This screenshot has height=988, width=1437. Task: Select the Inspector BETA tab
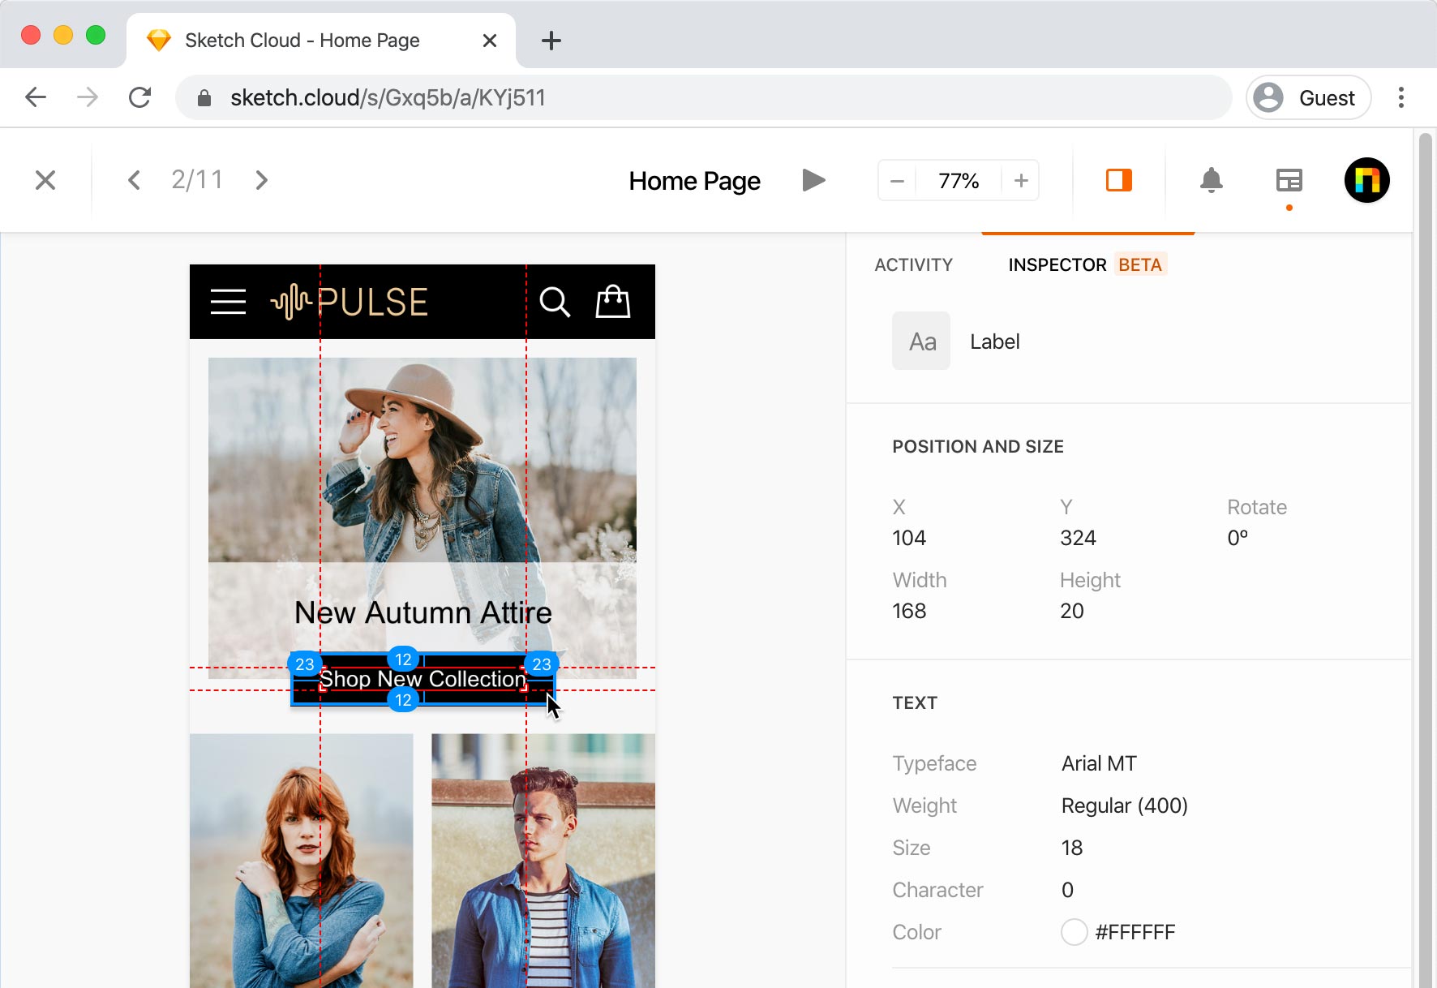pos(1087,264)
